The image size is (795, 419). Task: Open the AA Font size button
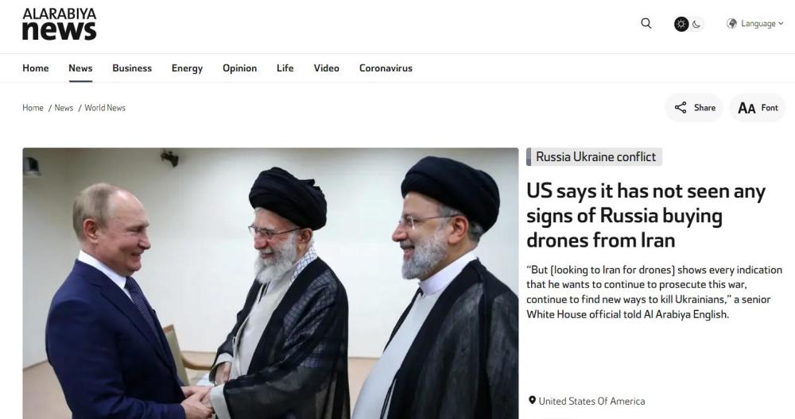click(x=758, y=108)
